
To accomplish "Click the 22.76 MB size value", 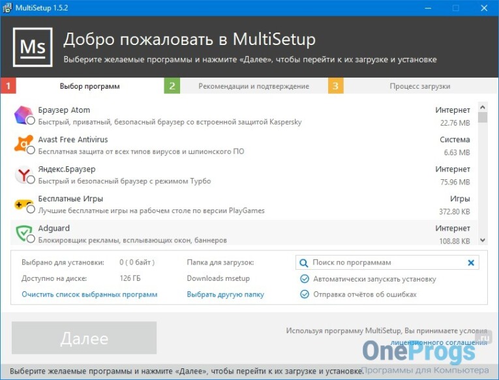I will click(455, 123).
